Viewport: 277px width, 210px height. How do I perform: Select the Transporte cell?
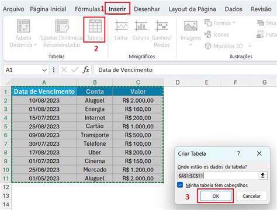pyautogui.click(x=95, y=135)
